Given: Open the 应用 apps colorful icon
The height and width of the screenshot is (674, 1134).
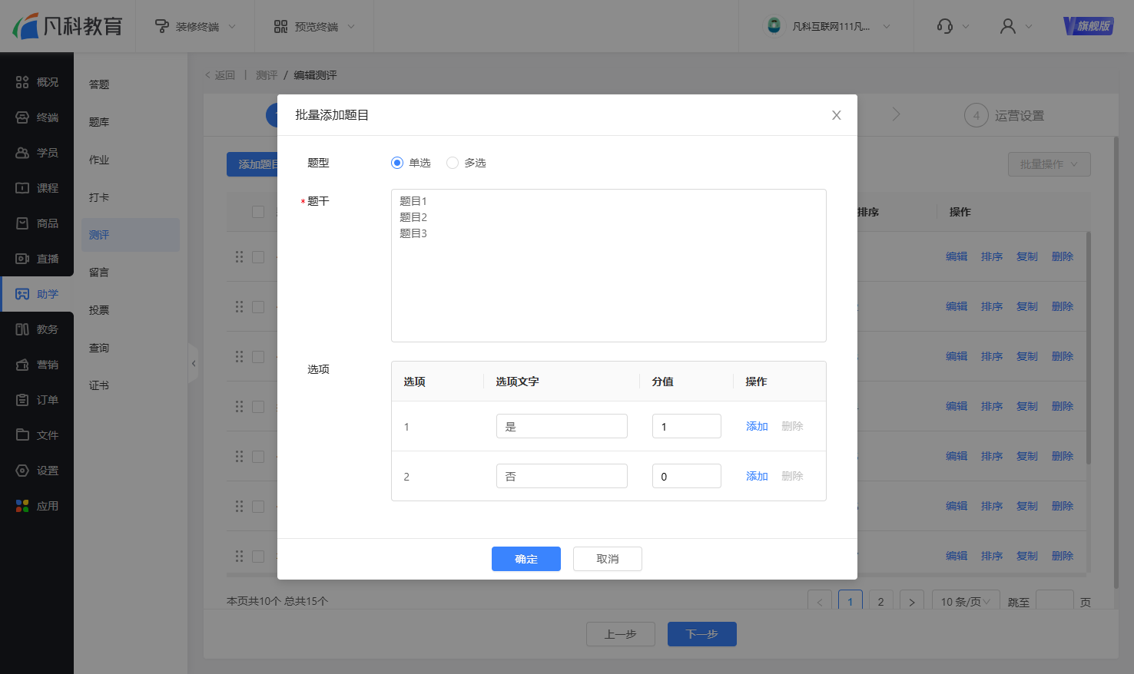Looking at the screenshot, I should pyautogui.click(x=22, y=506).
